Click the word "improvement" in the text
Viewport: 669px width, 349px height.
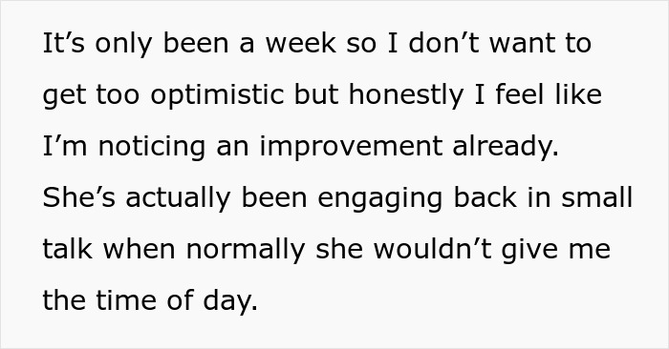351,146
